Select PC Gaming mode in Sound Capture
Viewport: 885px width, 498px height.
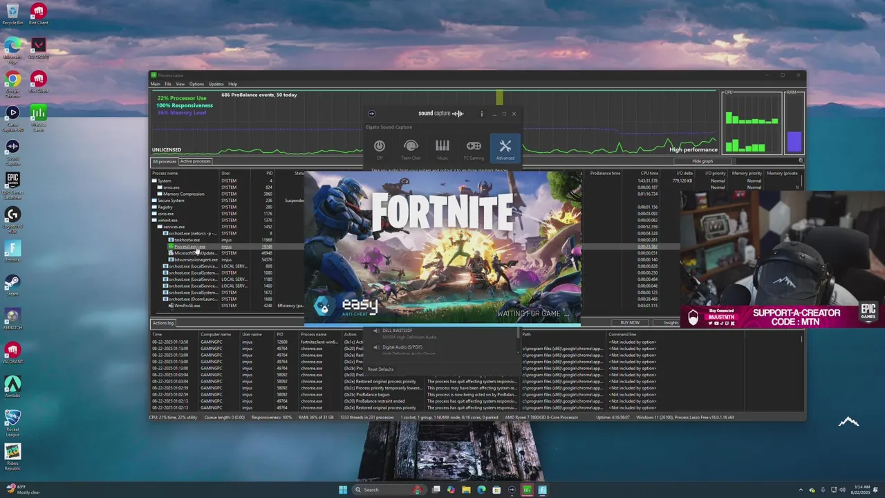point(474,149)
